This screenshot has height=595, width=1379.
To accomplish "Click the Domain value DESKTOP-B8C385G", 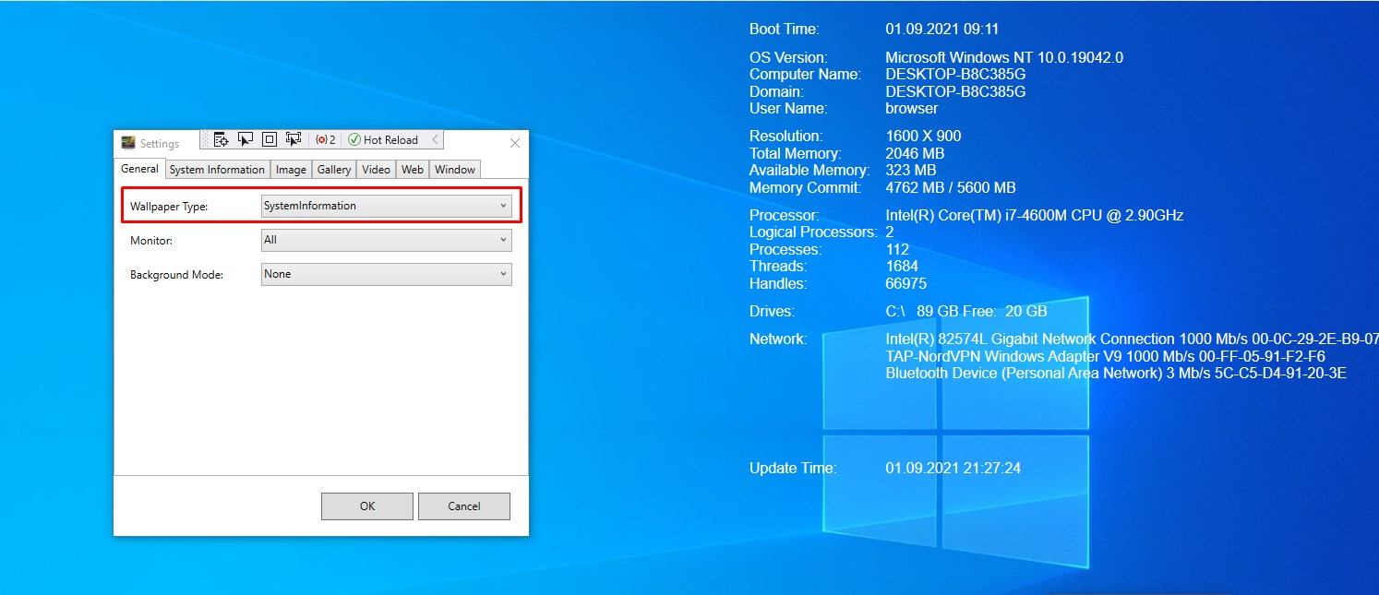I will (955, 91).
